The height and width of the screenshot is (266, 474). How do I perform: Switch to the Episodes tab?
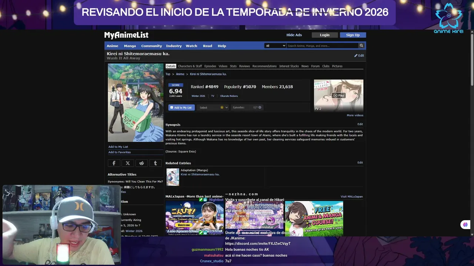(x=210, y=66)
